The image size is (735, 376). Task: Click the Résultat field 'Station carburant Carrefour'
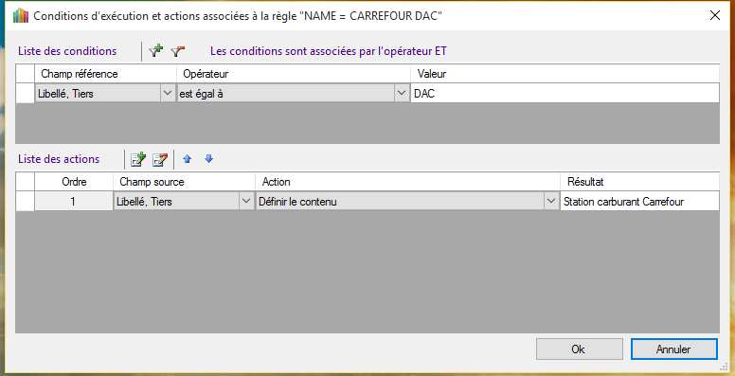point(639,202)
